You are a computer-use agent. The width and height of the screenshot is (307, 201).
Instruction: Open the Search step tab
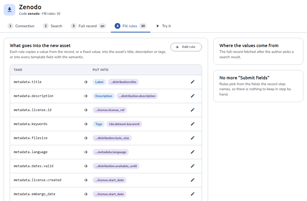pos(52,26)
